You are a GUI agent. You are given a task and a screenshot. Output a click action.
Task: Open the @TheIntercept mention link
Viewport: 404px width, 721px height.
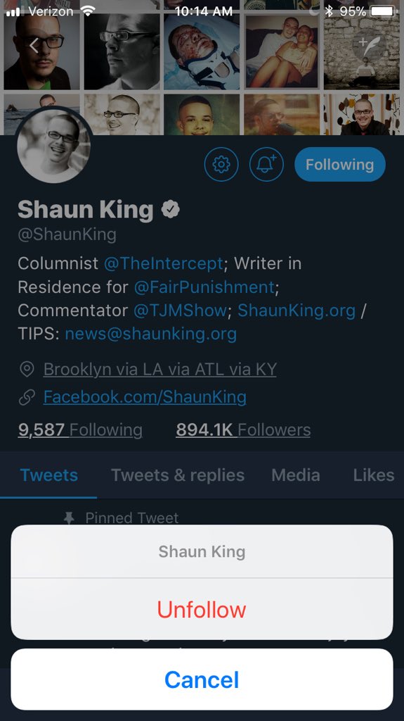(x=164, y=263)
